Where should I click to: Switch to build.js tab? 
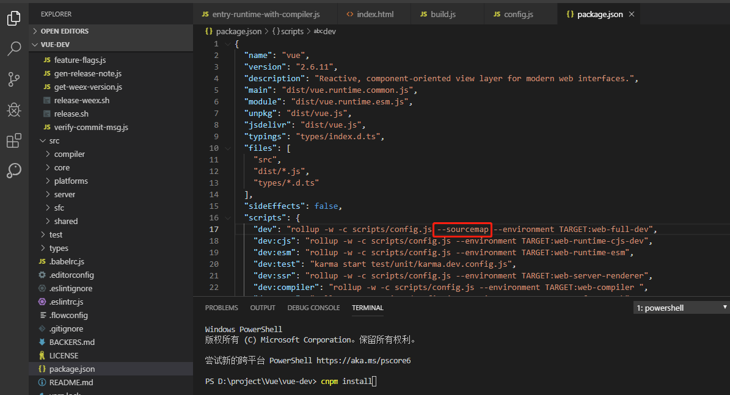click(447, 15)
